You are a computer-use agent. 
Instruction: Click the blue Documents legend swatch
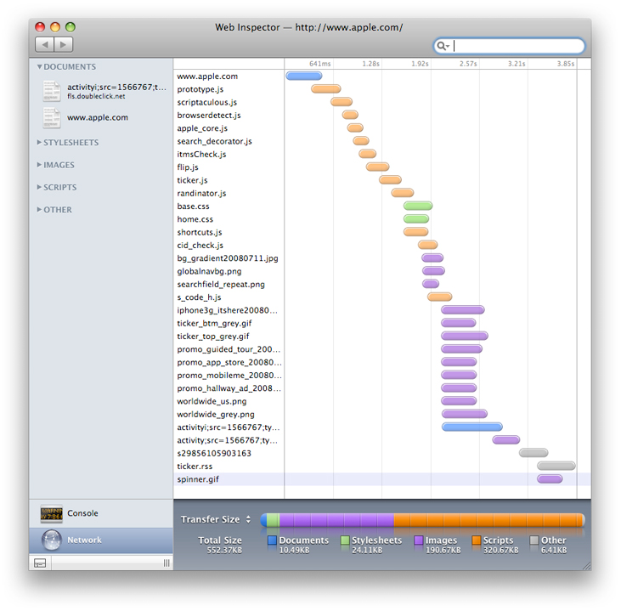[272, 540]
